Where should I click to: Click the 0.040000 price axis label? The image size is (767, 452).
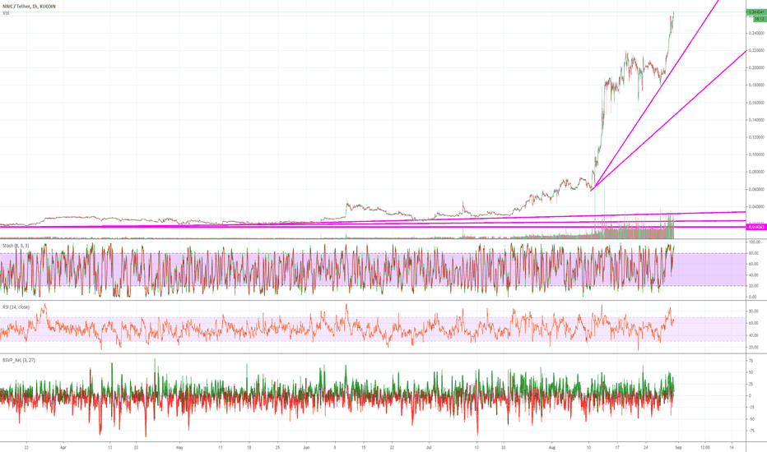(756, 207)
